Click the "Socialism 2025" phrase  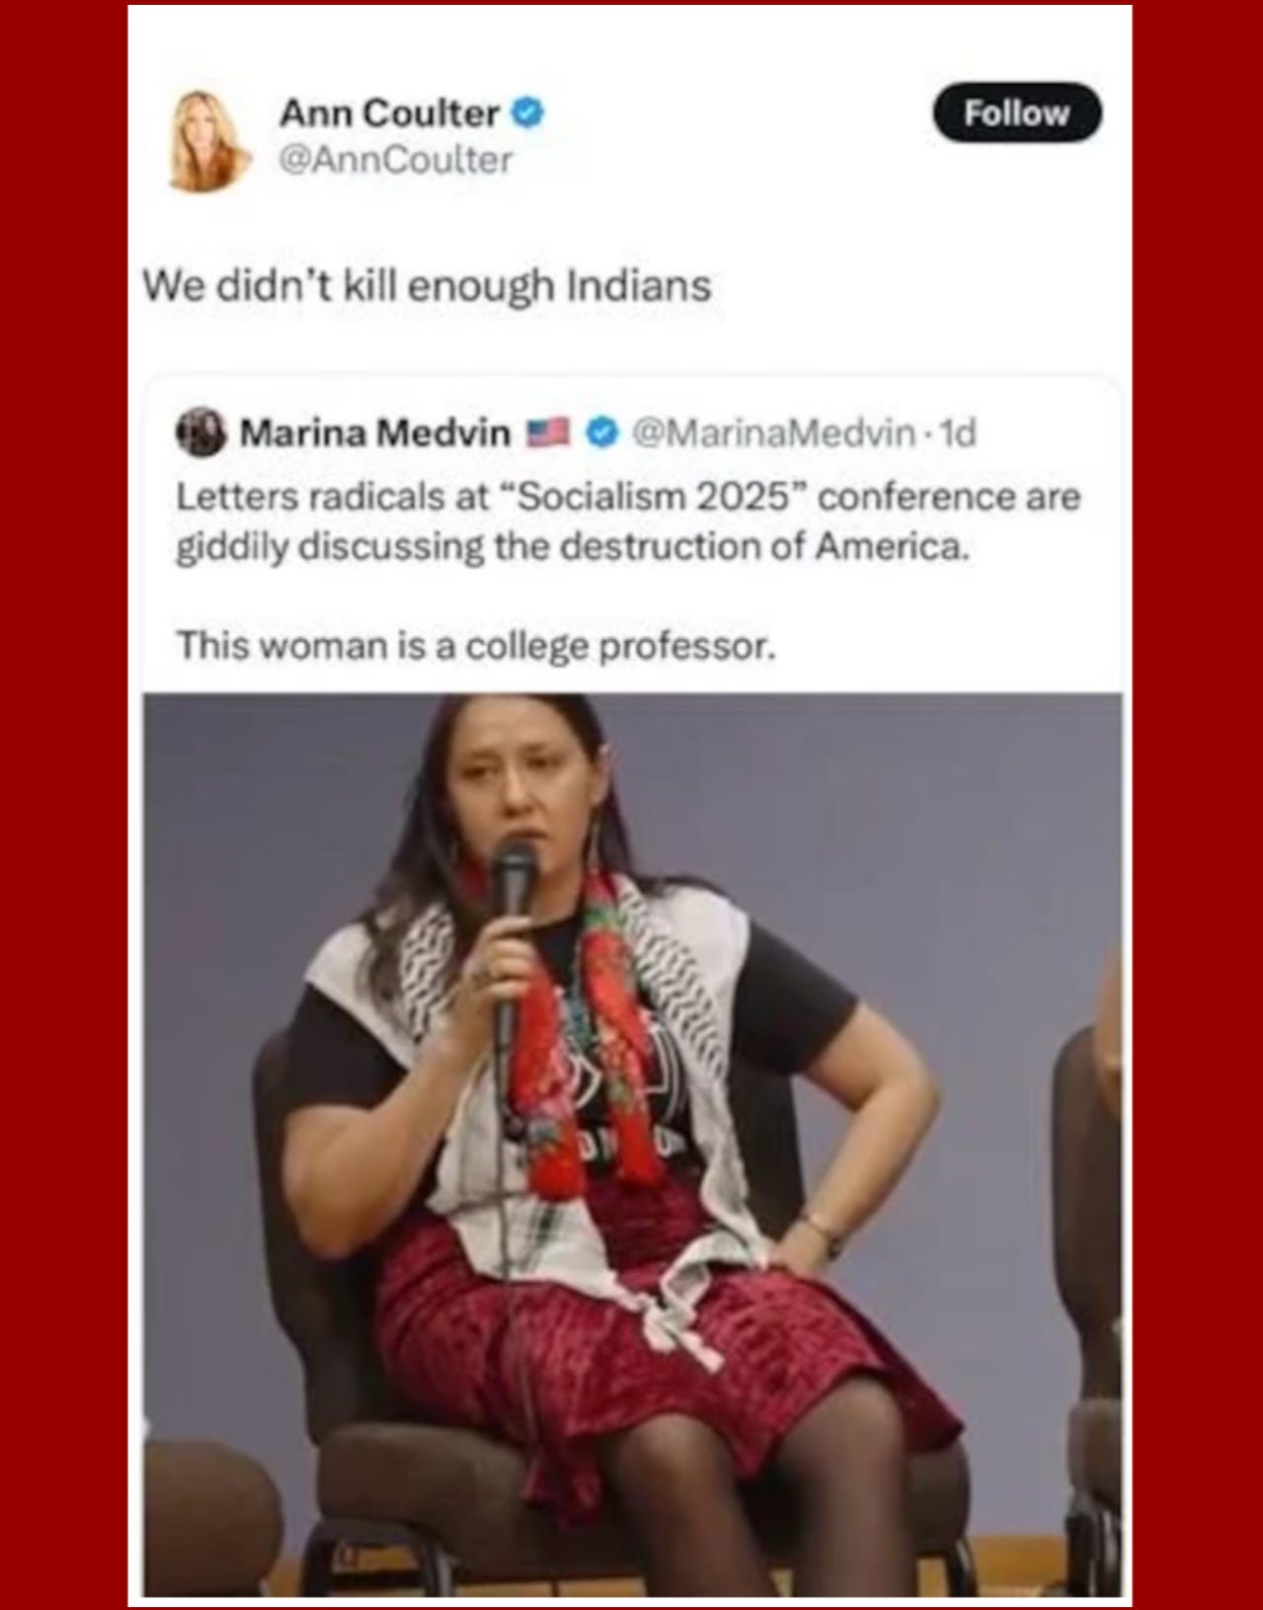click(655, 497)
